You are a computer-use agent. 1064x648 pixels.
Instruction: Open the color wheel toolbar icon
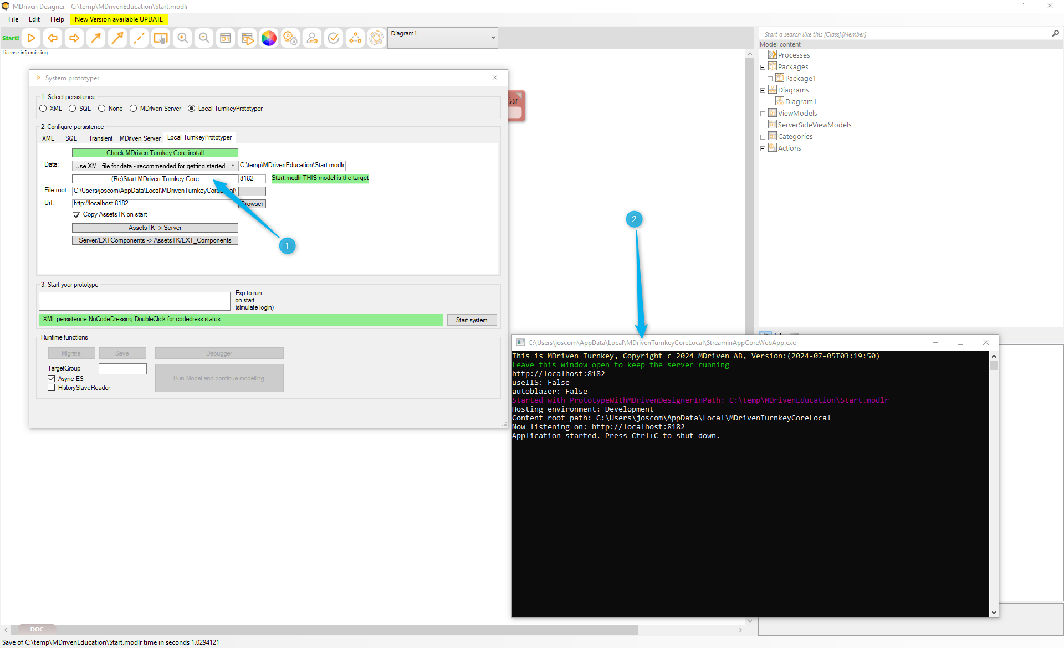269,38
